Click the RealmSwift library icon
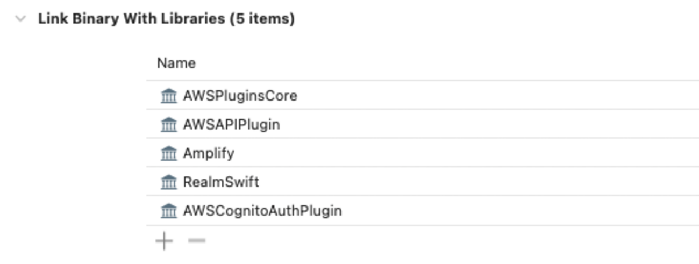 [x=169, y=182]
